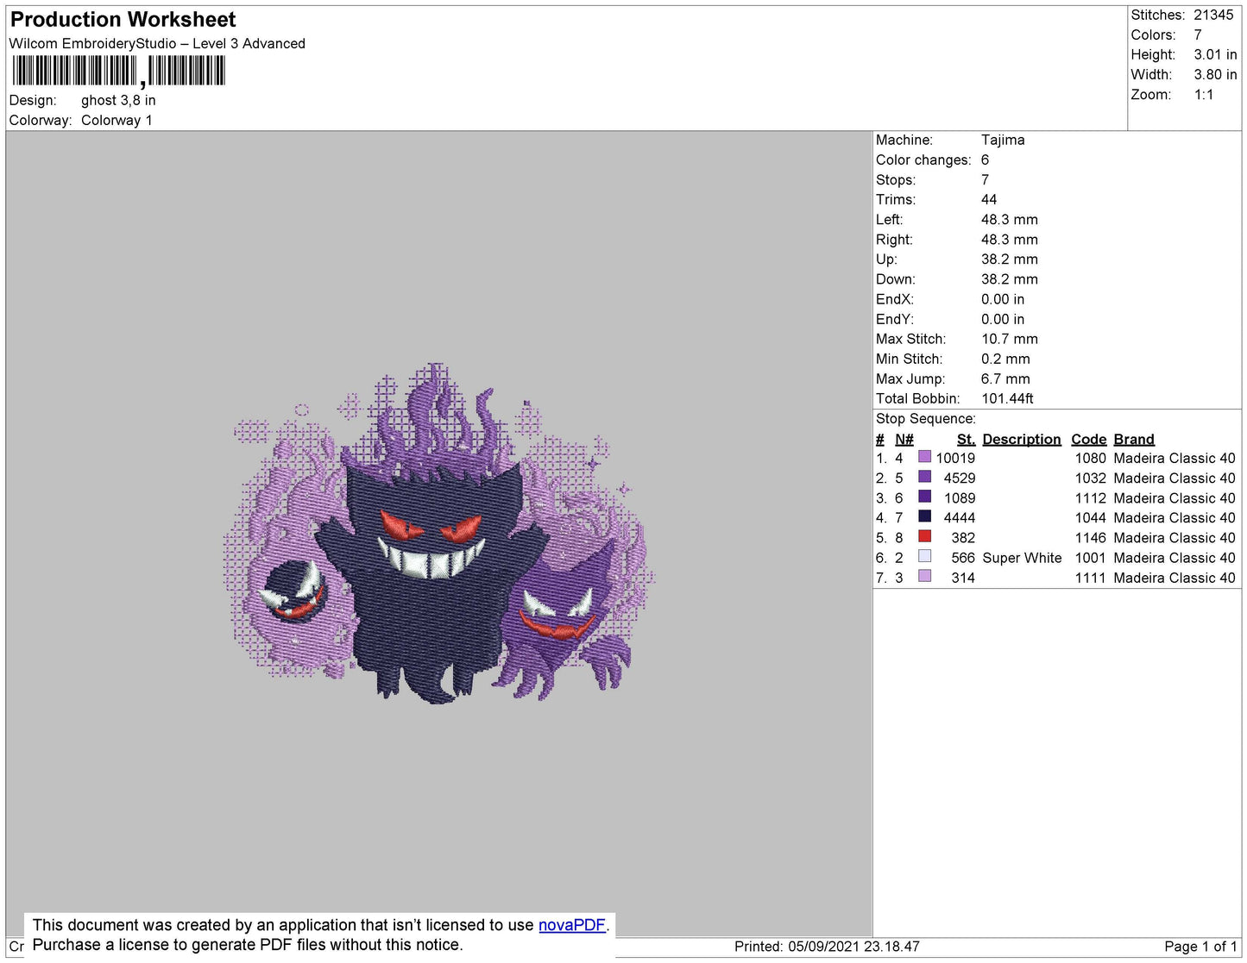Click the 'Colorway 1' value
Viewport: 1247px width, 963px height.
[x=117, y=121]
